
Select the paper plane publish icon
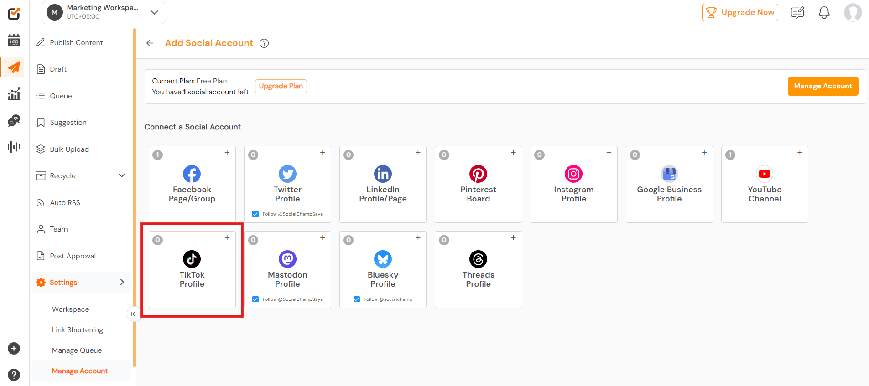click(x=14, y=67)
